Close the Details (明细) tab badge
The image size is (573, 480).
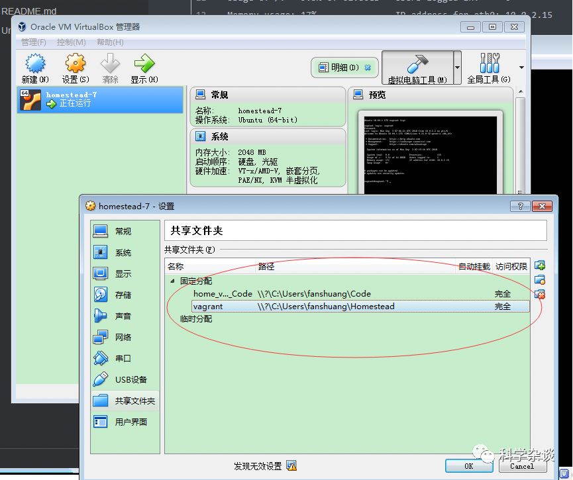368,68
